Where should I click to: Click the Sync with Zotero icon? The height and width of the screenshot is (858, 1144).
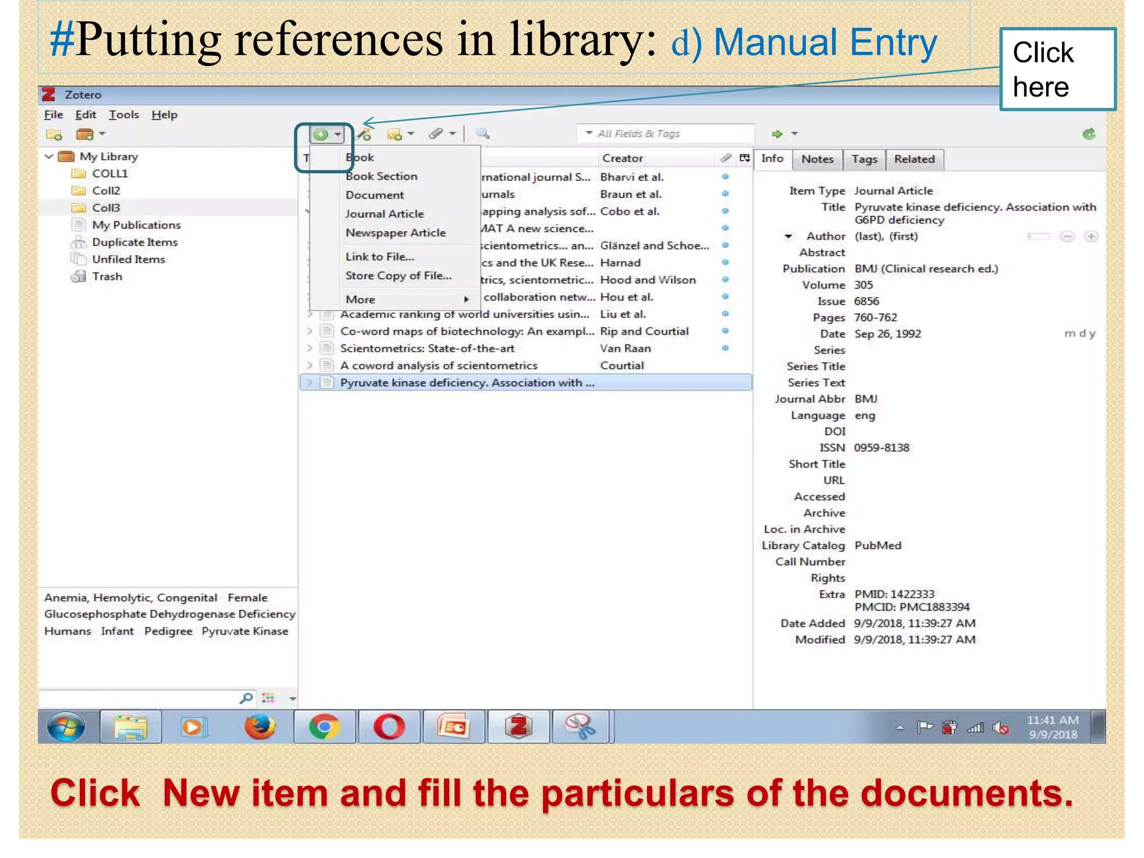coord(1089,134)
